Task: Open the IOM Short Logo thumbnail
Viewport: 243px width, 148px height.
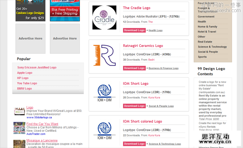Action: pos(104,93)
